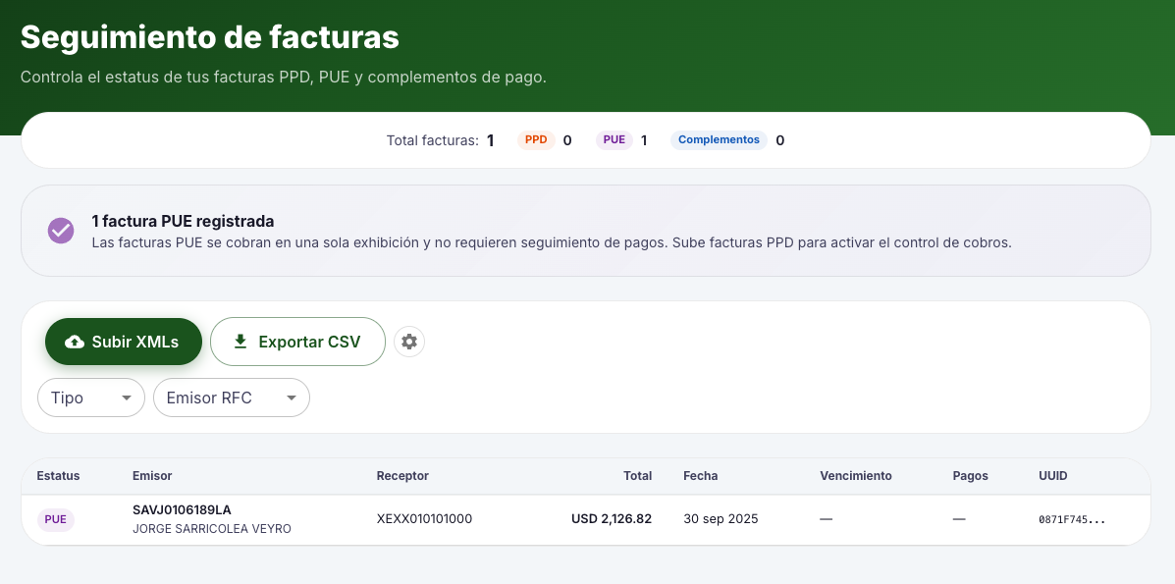Open the settings gear icon
The image size is (1175, 584).
pos(409,342)
